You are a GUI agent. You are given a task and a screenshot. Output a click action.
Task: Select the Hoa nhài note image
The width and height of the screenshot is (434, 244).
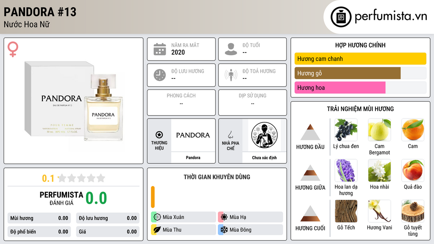click(x=379, y=170)
